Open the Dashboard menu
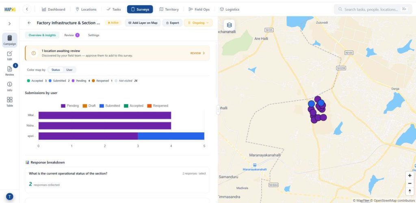The height and width of the screenshot is (203, 416). click(53, 9)
